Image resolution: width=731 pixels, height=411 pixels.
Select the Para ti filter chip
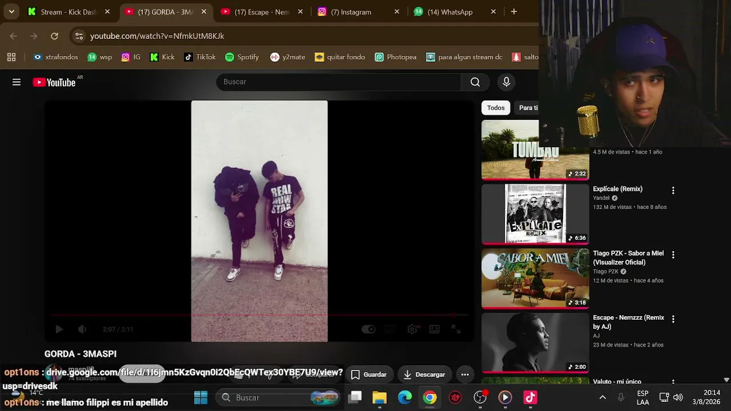[528, 108]
